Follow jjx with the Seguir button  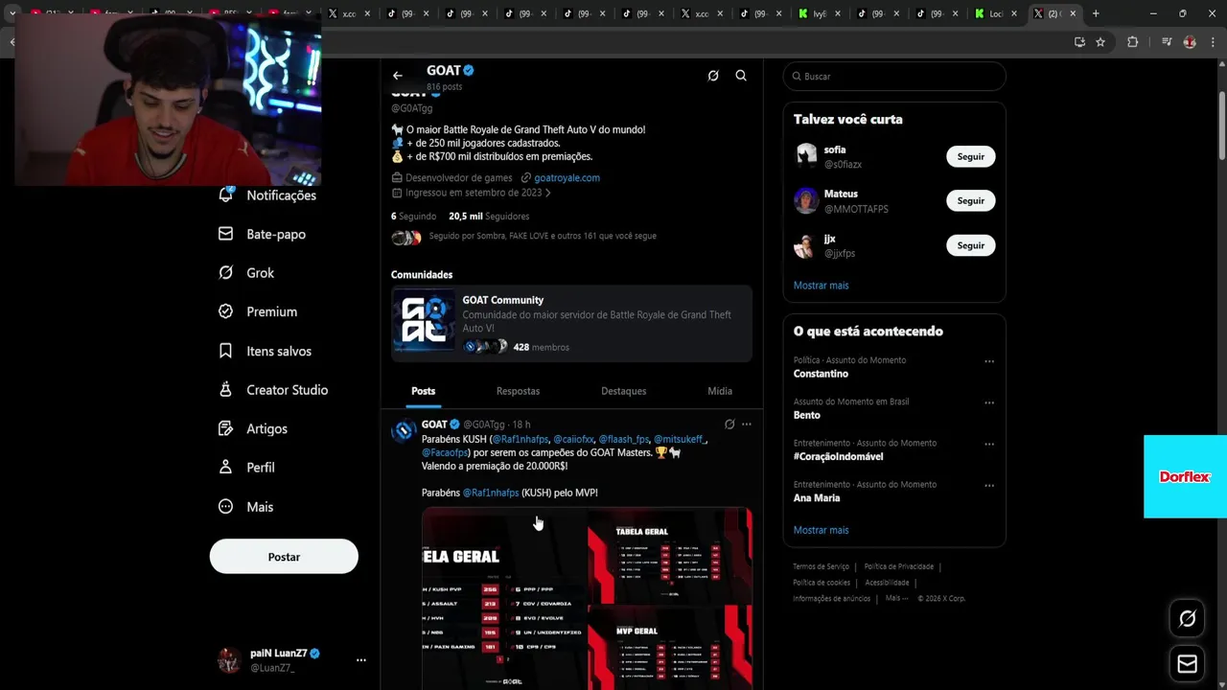(970, 245)
